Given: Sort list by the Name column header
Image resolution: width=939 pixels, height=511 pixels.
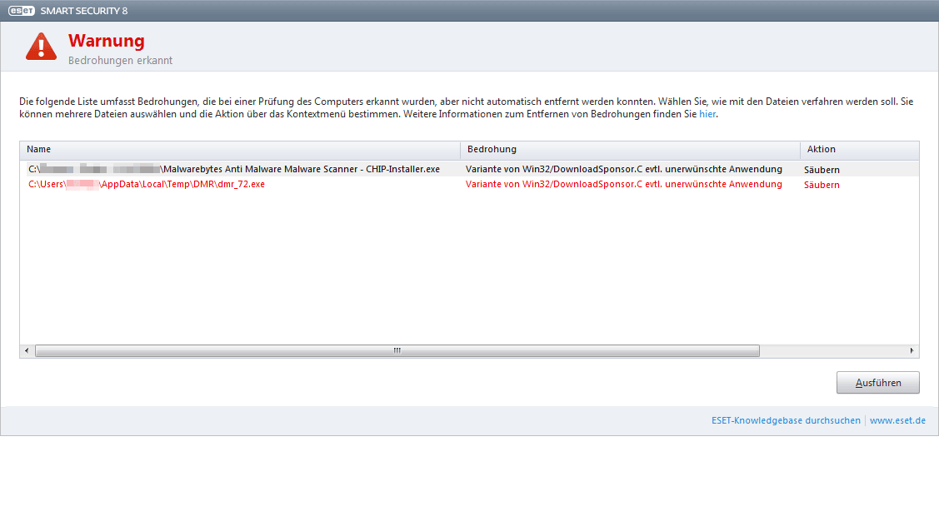Looking at the screenshot, I should (240, 150).
